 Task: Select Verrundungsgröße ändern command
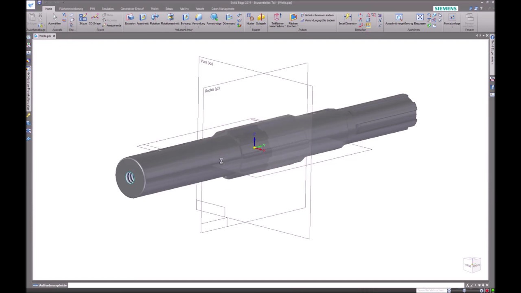pyautogui.click(x=317, y=20)
